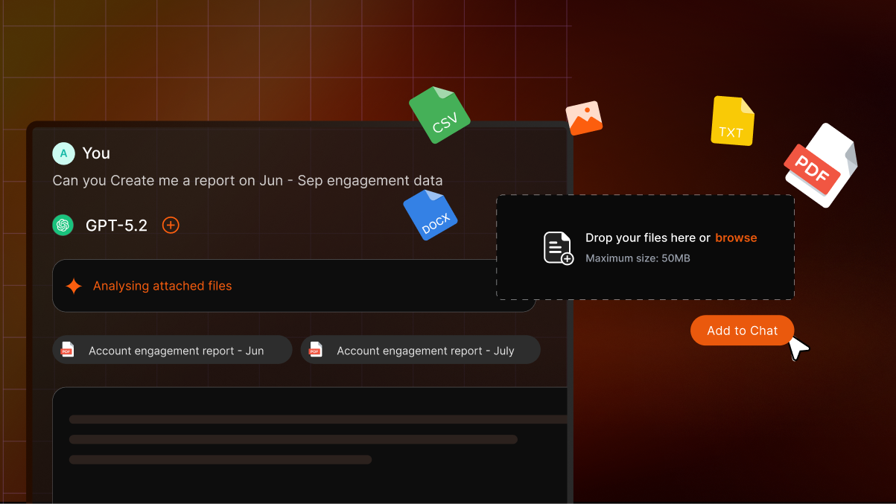Click the Add to Chat button
This screenshot has height=504, width=896.
[x=742, y=331]
